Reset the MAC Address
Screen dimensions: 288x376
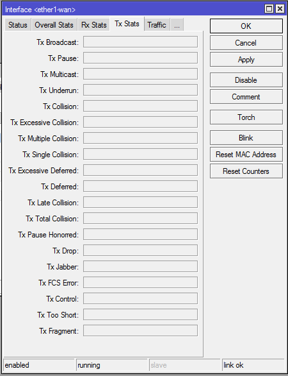coord(246,155)
